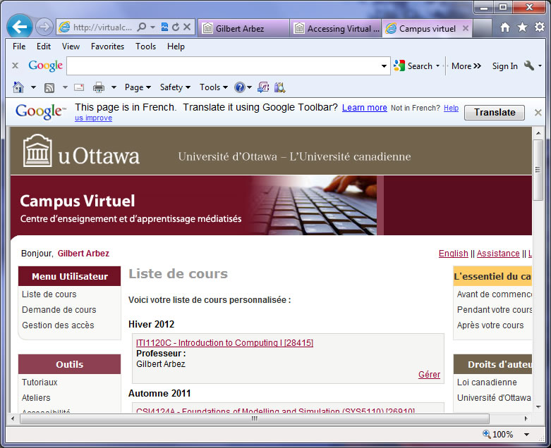Image resolution: width=551 pixels, height=448 pixels.
Task: Open the Safety dropdown menu
Action: point(175,87)
